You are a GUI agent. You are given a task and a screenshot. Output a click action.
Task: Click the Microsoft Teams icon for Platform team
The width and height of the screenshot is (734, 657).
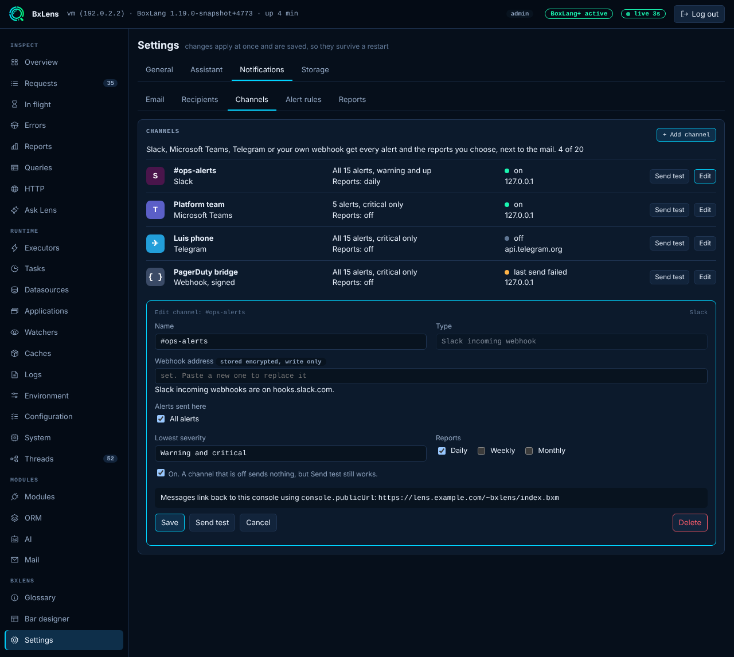pos(155,210)
